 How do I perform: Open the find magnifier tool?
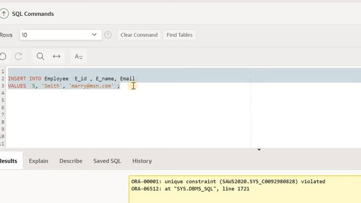click(40, 56)
